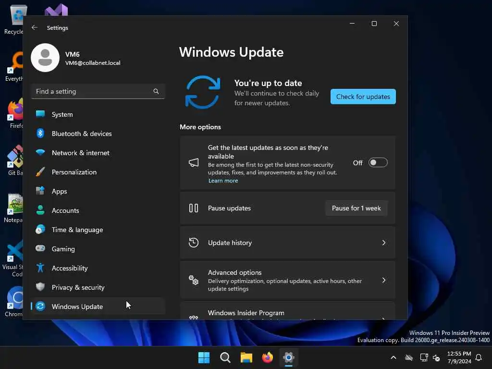Click the VM6 user avatar

[x=45, y=58]
